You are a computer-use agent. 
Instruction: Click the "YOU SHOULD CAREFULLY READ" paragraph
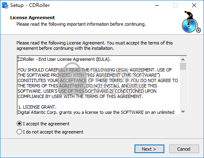[x=98, y=83]
